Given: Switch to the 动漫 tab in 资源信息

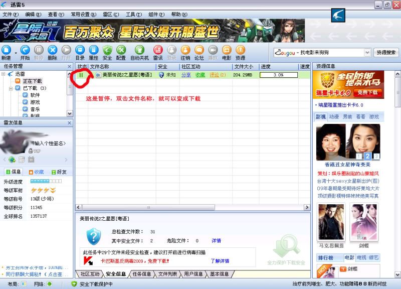Looking at the screenshot, I should coord(334,117).
